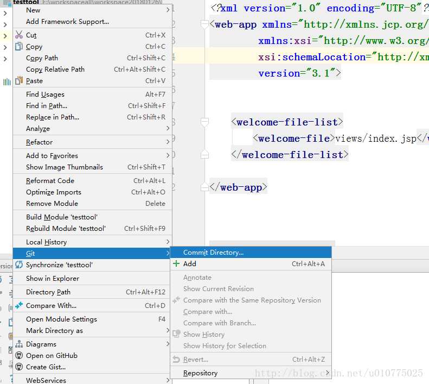
Task: Choose Rebuild Module 'testtool'
Action: pos(92,228)
